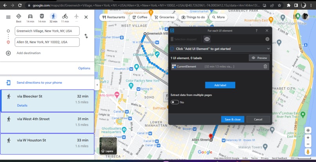Edit the Allen St destination field

tap(47, 42)
